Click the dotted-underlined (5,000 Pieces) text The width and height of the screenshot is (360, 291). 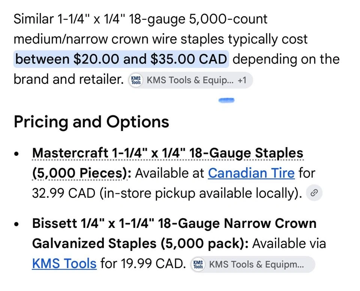[79, 173]
